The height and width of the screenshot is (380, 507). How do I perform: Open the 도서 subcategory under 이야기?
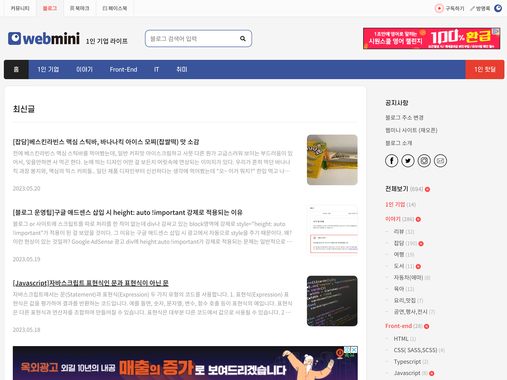coord(399,266)
